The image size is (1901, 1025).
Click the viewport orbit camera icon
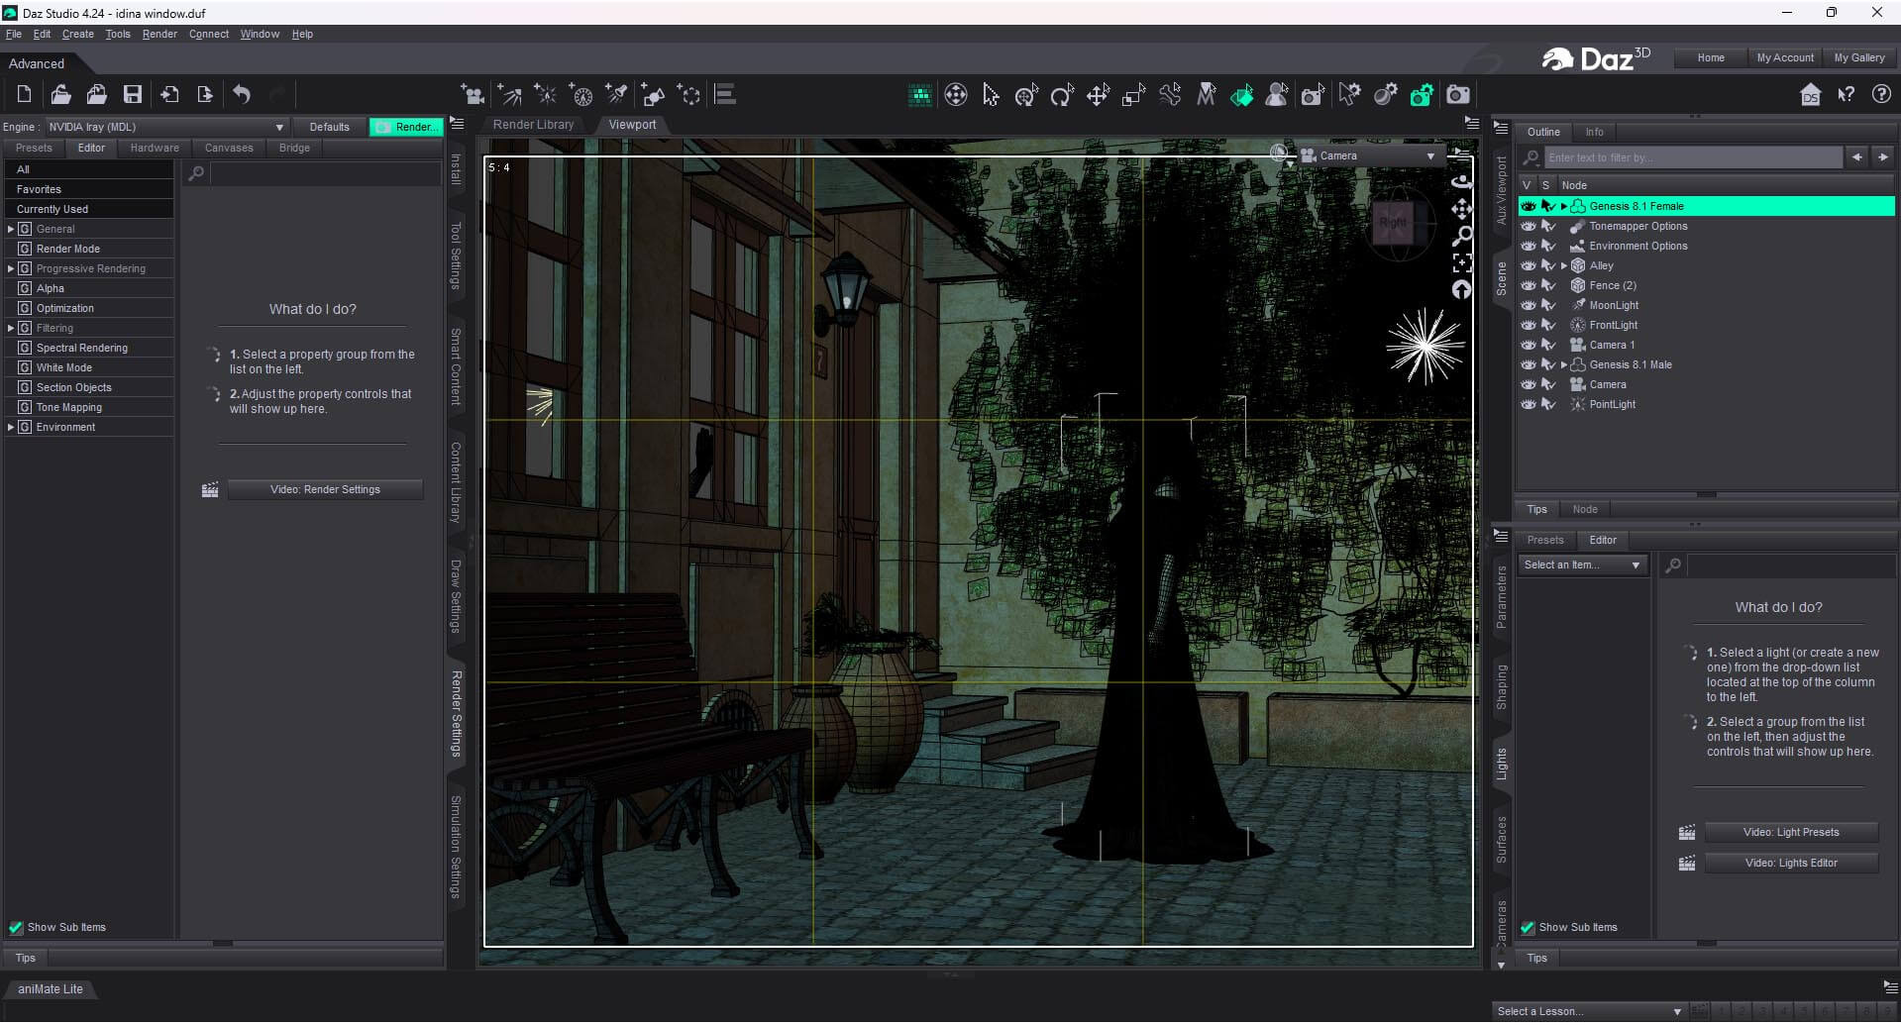point(1461,181)
